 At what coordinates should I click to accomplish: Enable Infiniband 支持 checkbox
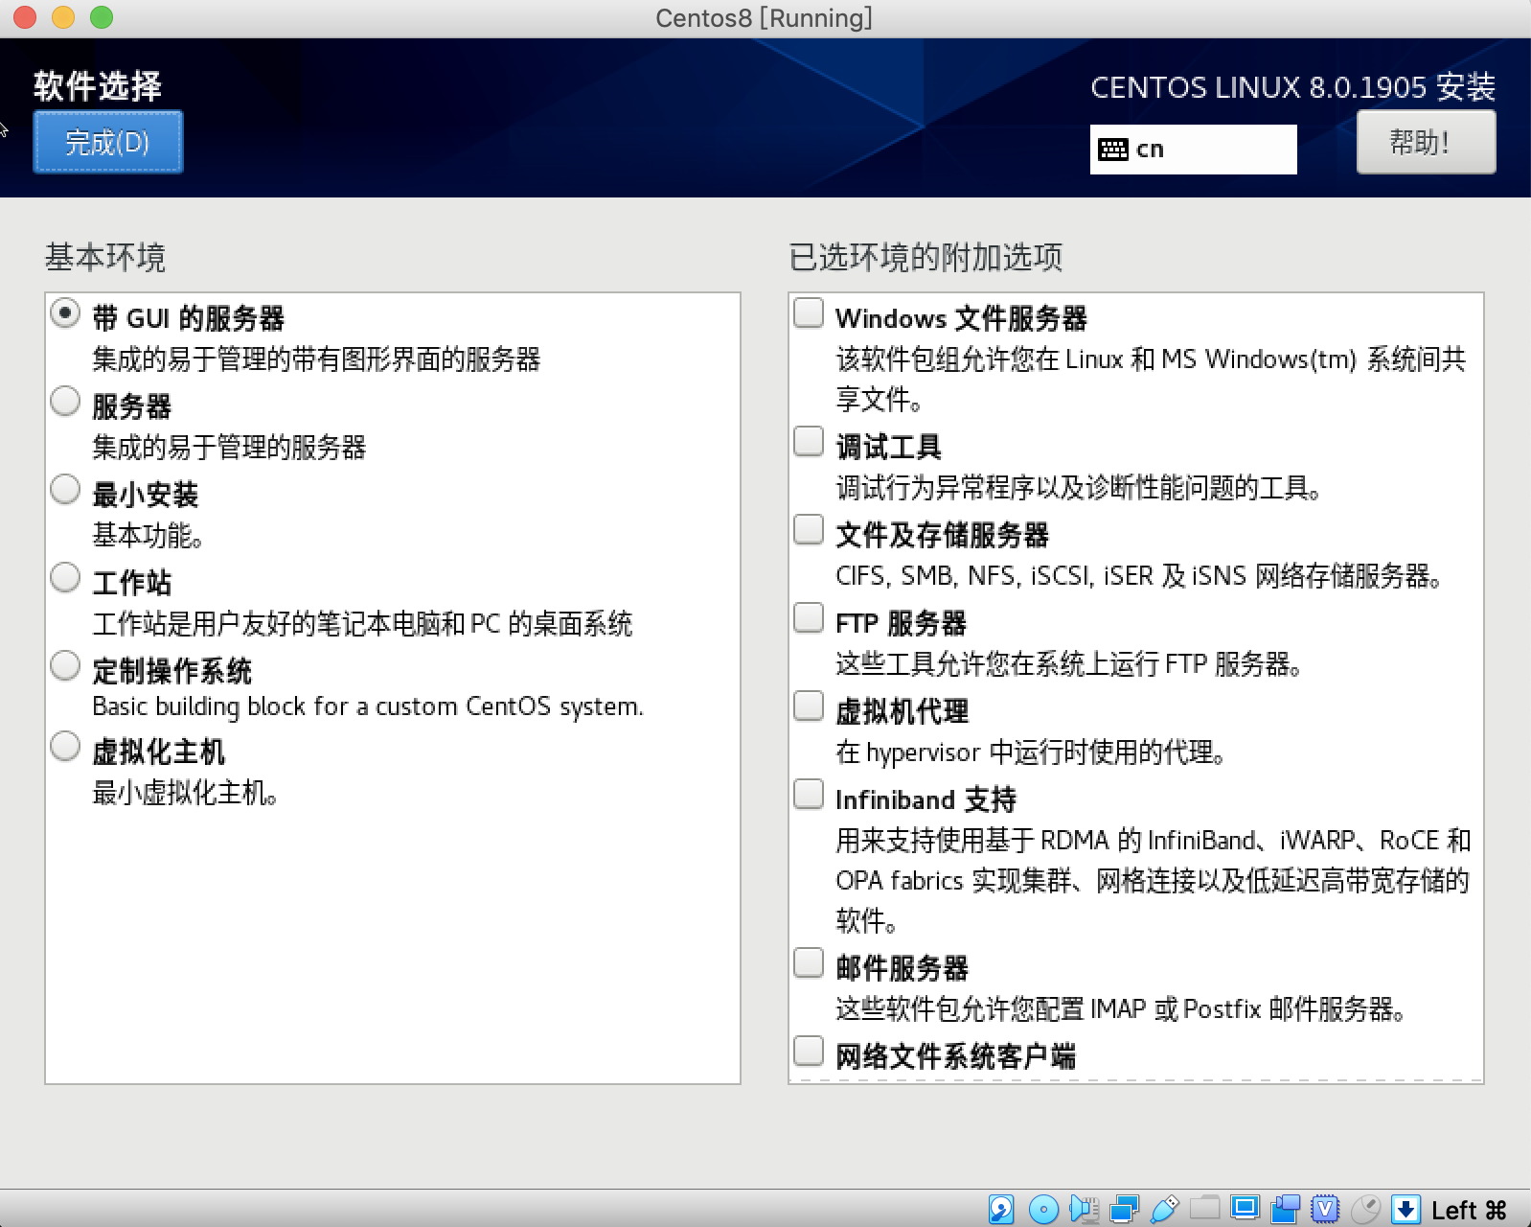pos(809,794)
